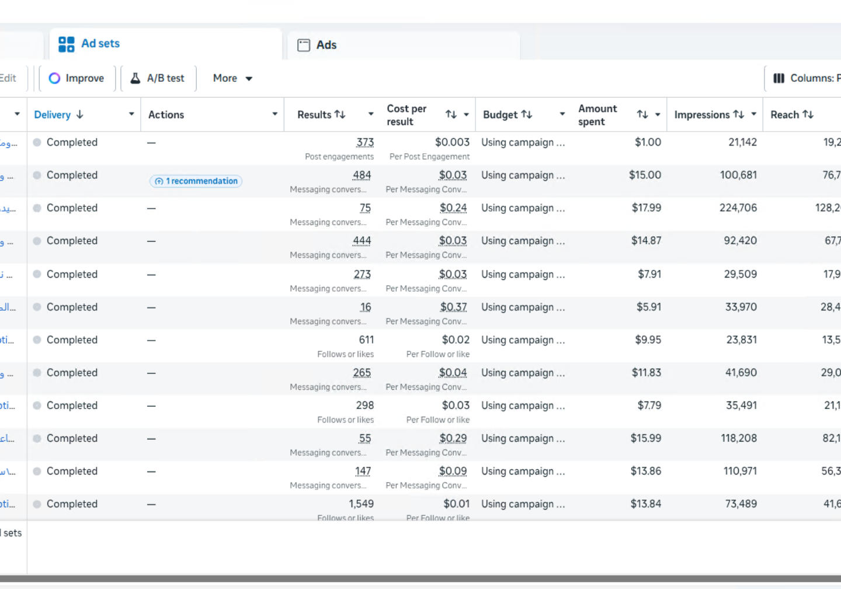The width and height of the screenshot is (841, 589).
Task: Click the $0.37 cost per result value
Action: coord(453,307)
